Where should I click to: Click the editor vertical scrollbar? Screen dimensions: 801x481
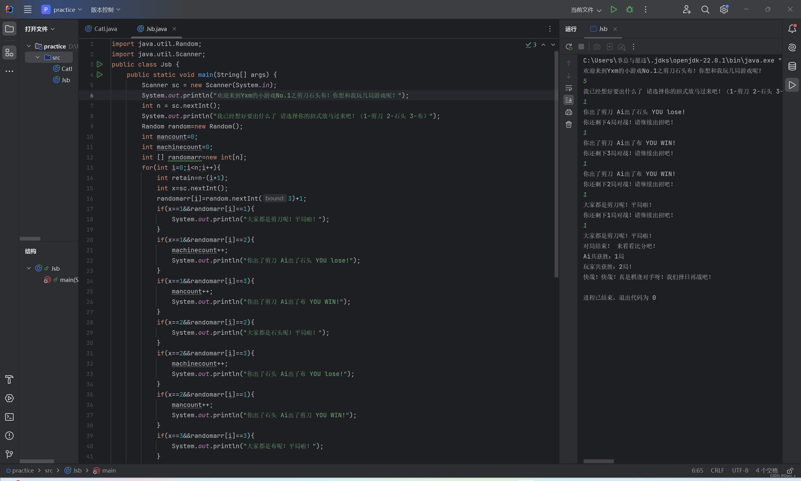556,164
